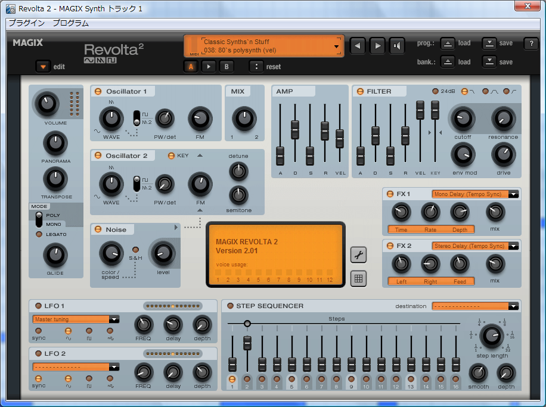546x407 pixels.
Task: Toggle the LEGATO mode LED
Action: (x=39, y=234)
